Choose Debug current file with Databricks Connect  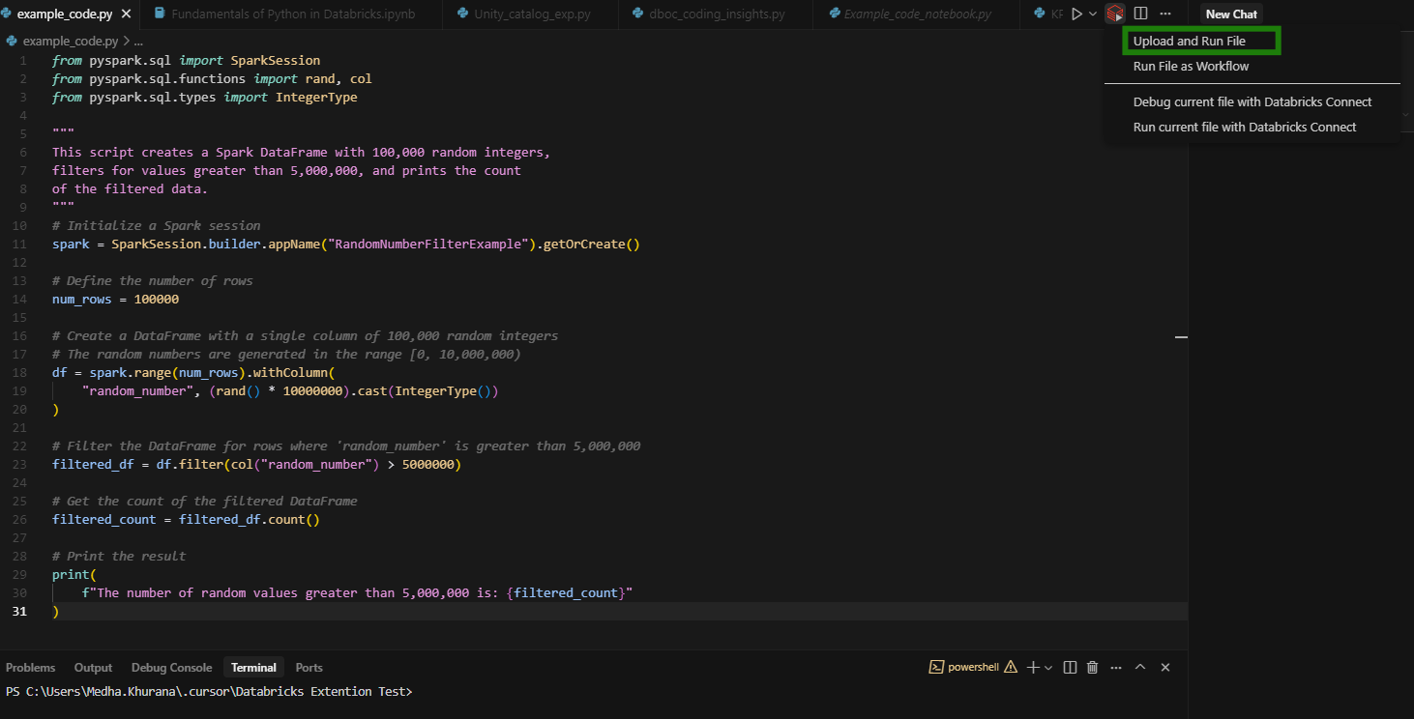(1253, 101)
